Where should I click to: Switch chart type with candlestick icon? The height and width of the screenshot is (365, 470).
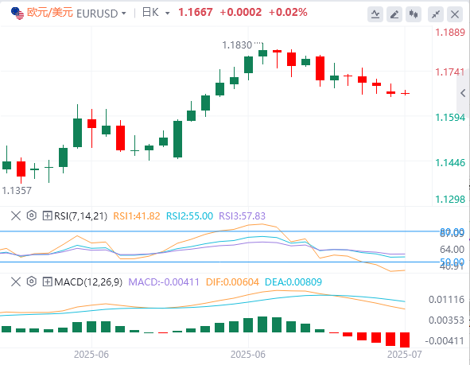pos(414,14)
